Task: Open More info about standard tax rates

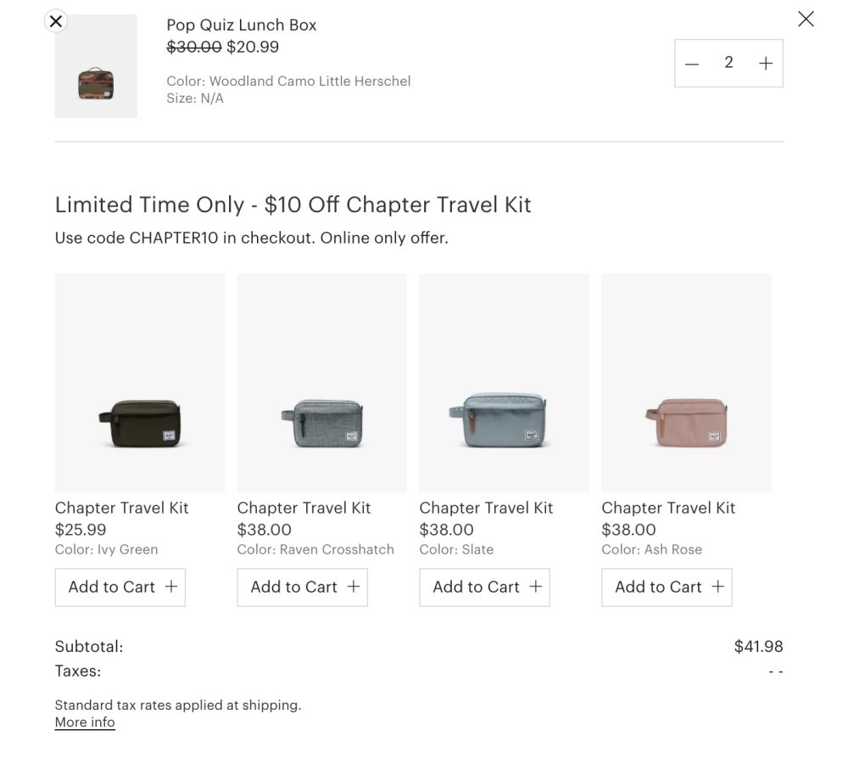Action: pyautogui.click(x=85, y=722)
